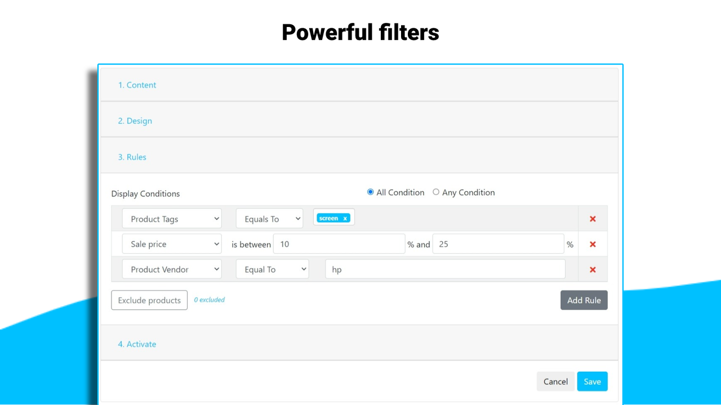
Task: Save the filter configuration
Action: (592, 381)
